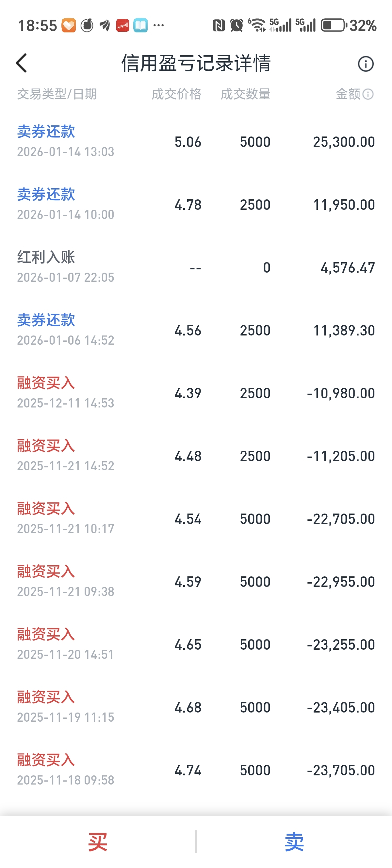The width and height of the screenshot is (392, 868).
Task: Open the blue book app notification icon
Action: (x=140, y=25)
